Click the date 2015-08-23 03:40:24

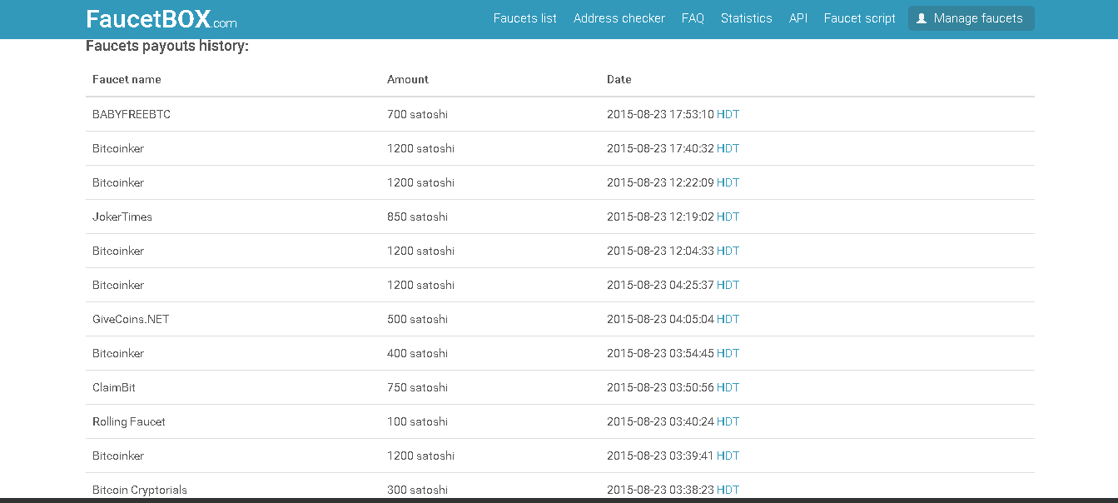[660, 421]
